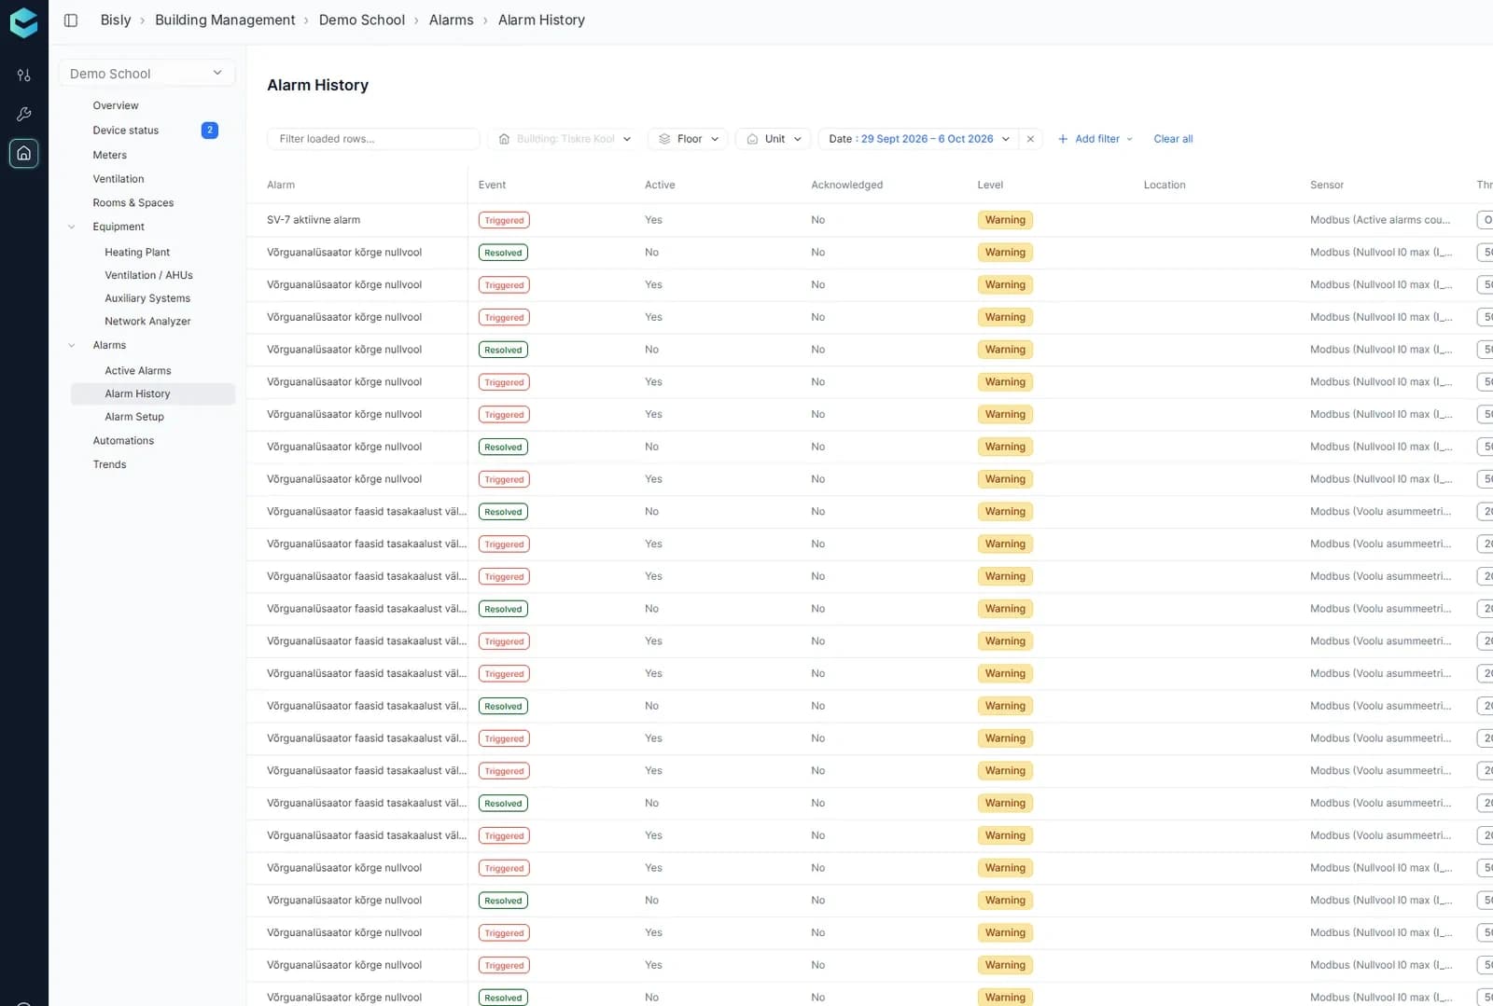This screenshot has width=1493, height=1006.
Task: Remove the Date filter with the X
Action: click(1030, 139)
